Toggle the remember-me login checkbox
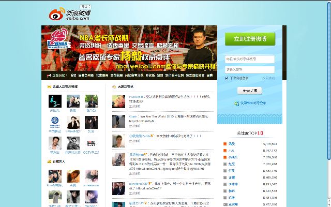 coord(227,78)
